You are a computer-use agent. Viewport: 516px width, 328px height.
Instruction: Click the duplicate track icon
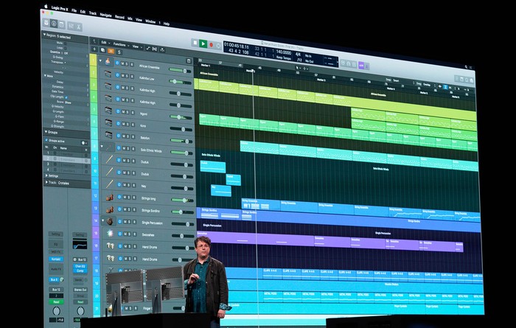pyautogui.click(x=102, y=50)
